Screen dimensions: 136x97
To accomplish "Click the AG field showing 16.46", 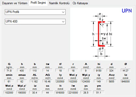I will click(47, 81).
